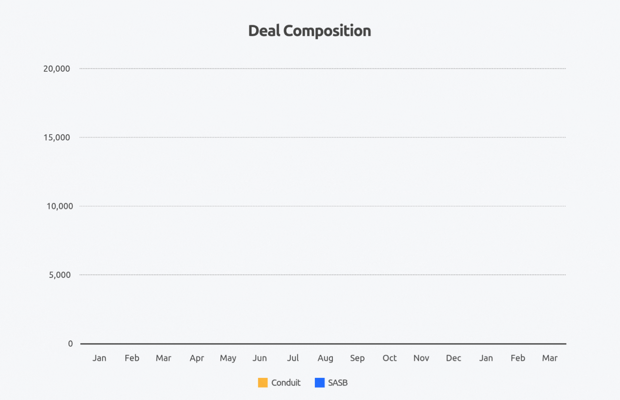
Task: Click the Deal Composition chart title
Action: 310,31
